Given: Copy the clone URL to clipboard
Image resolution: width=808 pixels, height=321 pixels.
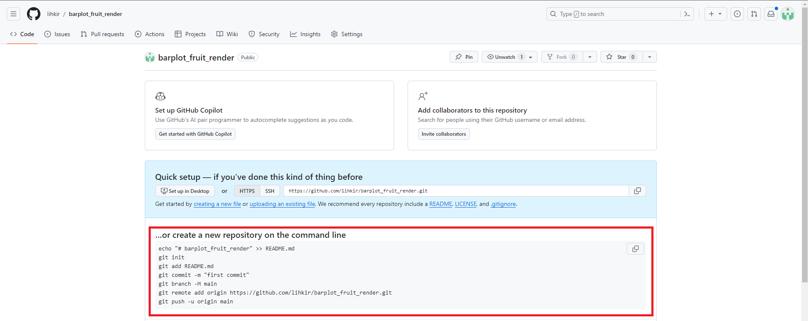Looking at the screenshot, I should tap(637, 191).
